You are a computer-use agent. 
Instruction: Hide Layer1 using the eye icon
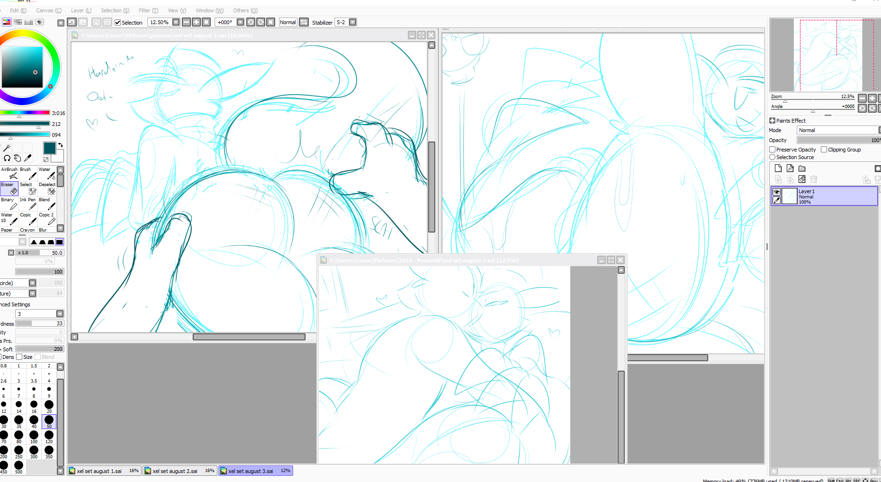(776, 192)
